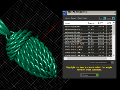This screenshot has height=90, width=120.
Task: Click the Metal Weights scale icon
Action: tap(65, 13)
